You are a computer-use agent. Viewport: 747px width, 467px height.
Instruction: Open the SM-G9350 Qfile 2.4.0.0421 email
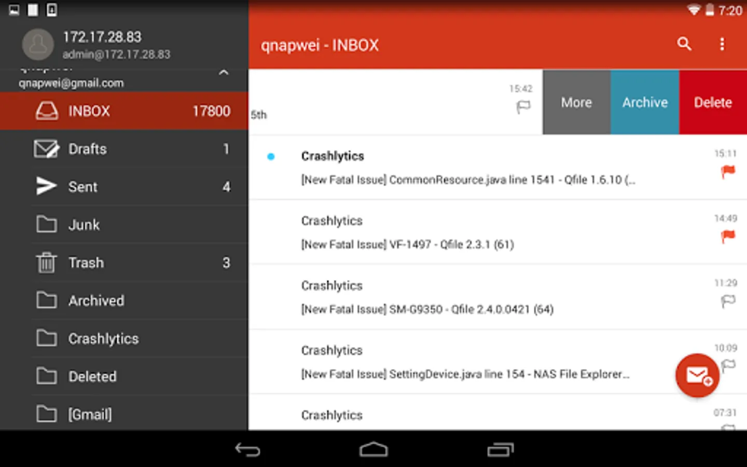point(497,297)
